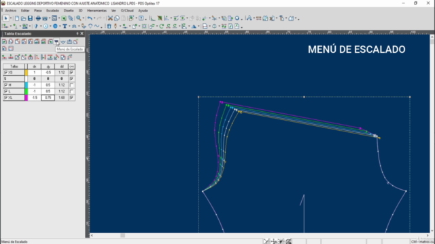
Task: Click the open folder icon
Action: pos(24,18)
